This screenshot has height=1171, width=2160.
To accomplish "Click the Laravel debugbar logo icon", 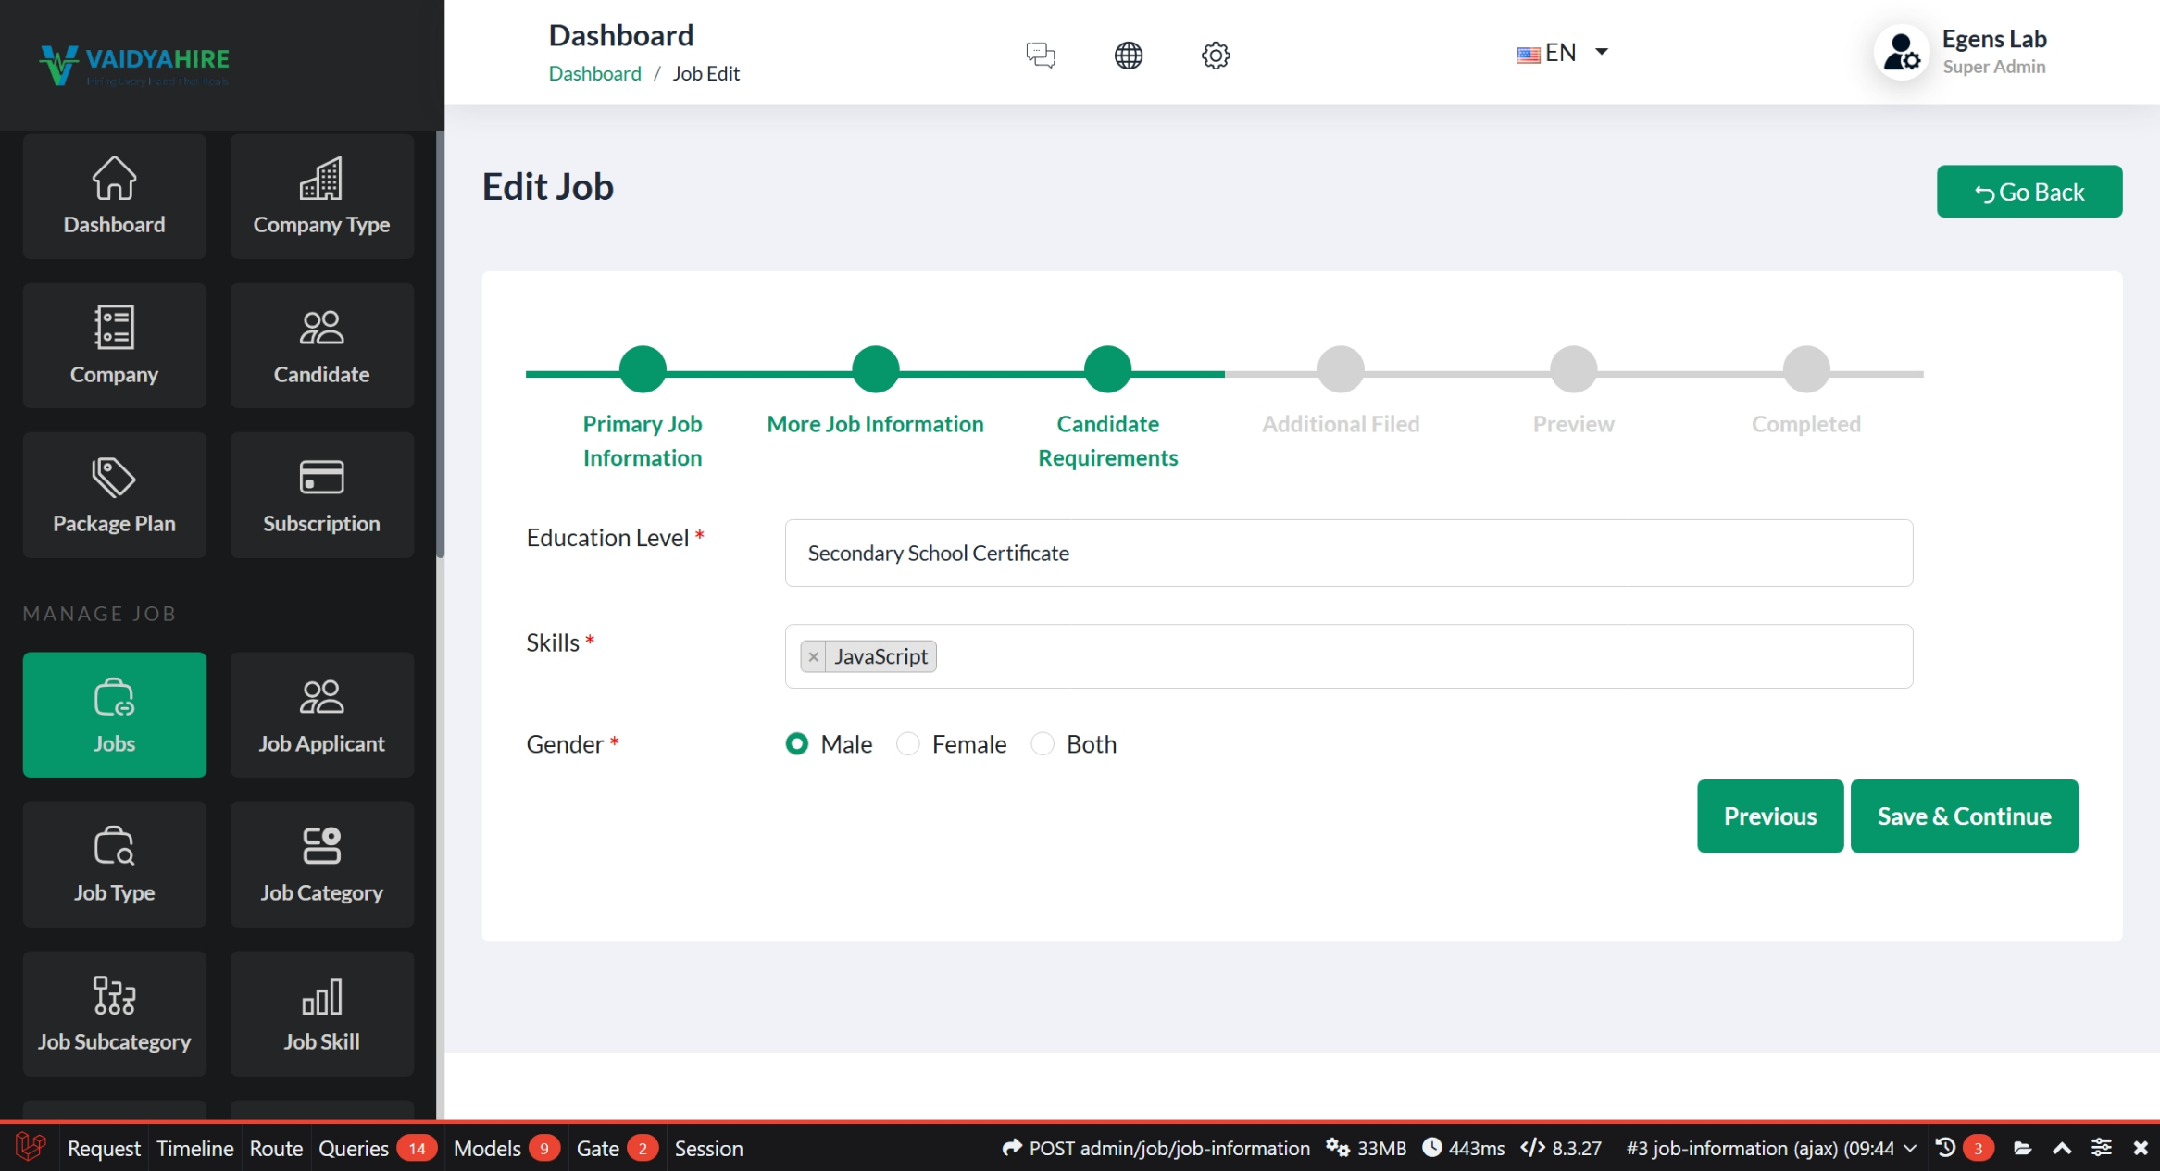I will [x=30, y=1148].
